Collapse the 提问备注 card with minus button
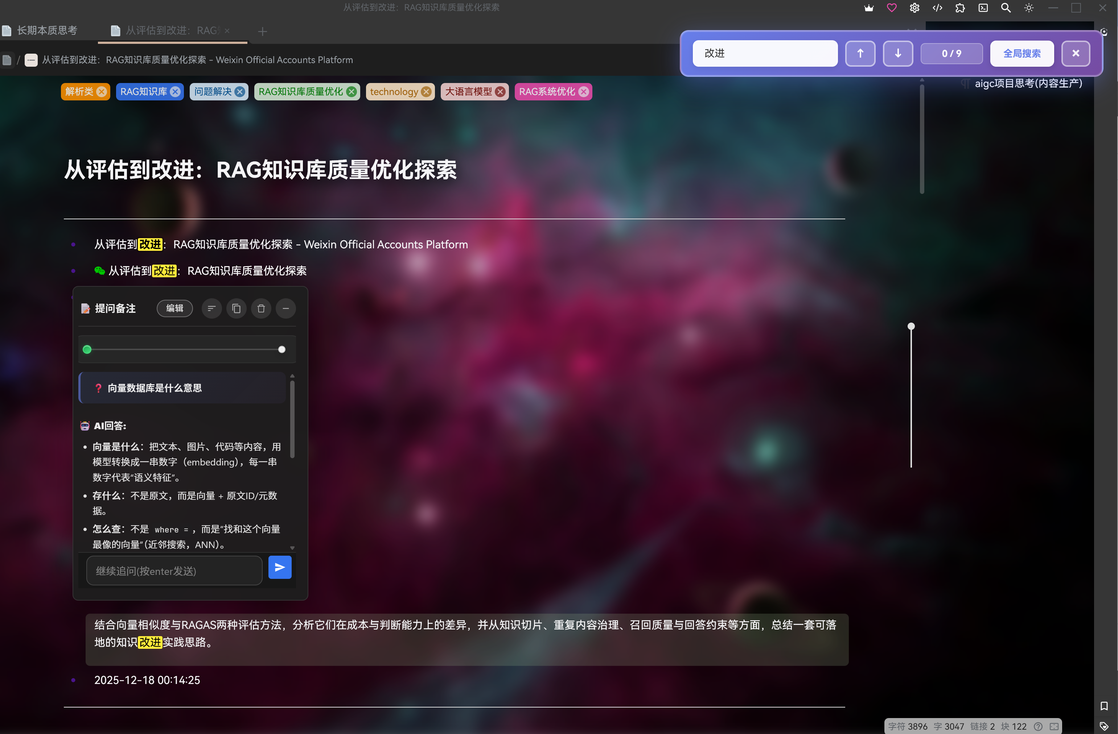The image size is (1118, 734). pos(285,308)
